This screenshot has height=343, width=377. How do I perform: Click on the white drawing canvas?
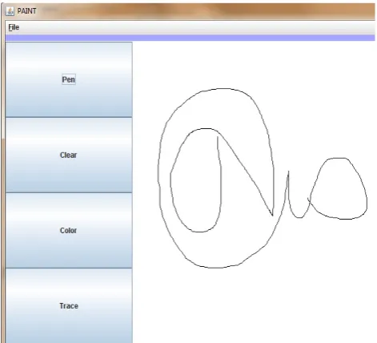(254, 192)
